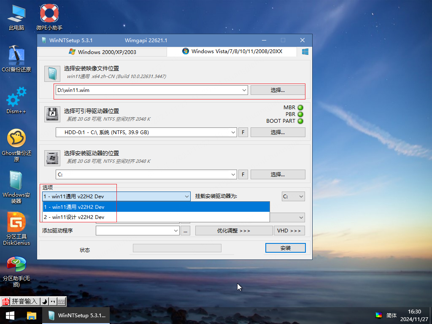The width and height of the screenshot is (432, 324).
Task: Click the WinNTSetup 5.3.1 taskbar button
Action: tap(76, 316)
